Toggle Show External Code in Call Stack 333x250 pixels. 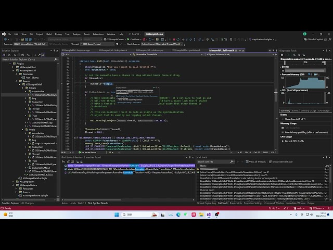pyautogui.click(x=280, y=162)
